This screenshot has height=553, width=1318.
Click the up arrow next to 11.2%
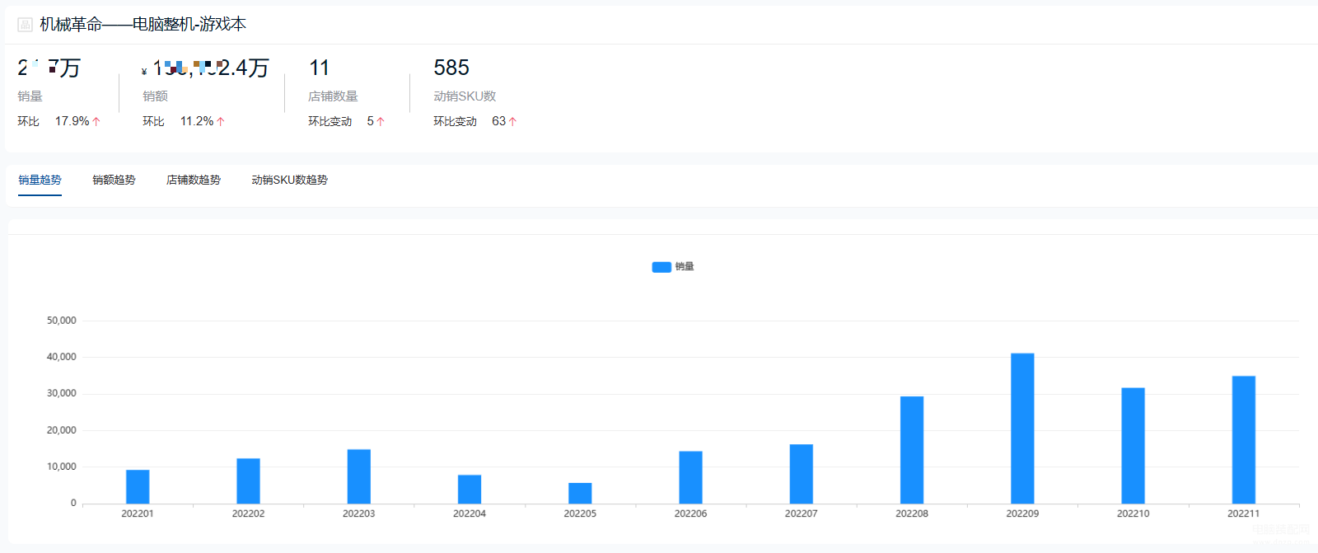(x=221, y=121)
